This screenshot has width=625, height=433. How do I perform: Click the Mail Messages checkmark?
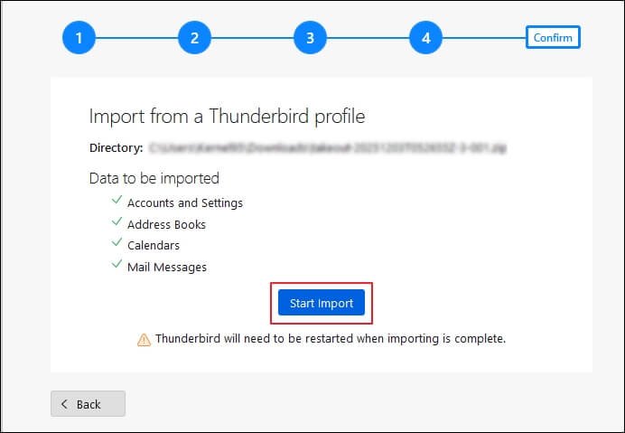click(117, 263)
